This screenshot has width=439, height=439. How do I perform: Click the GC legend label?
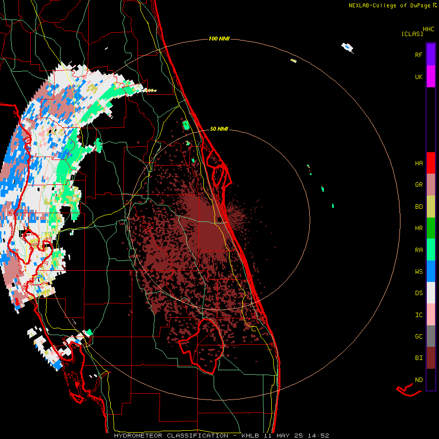coord(419,337)
